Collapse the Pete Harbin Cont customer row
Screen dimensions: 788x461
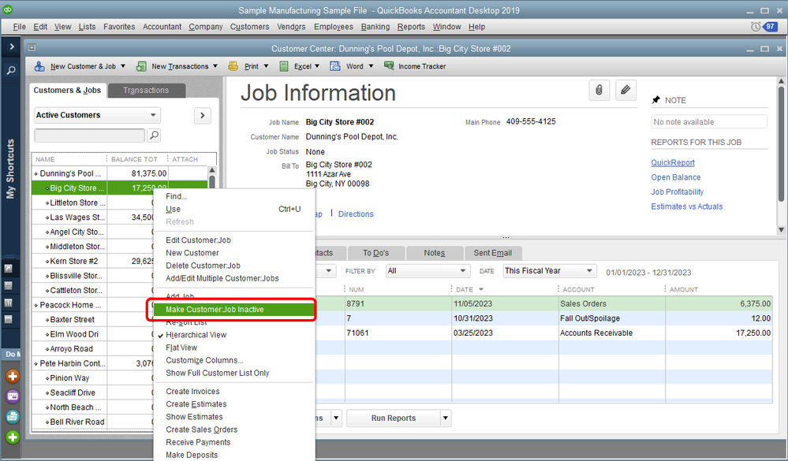point(36,363)
